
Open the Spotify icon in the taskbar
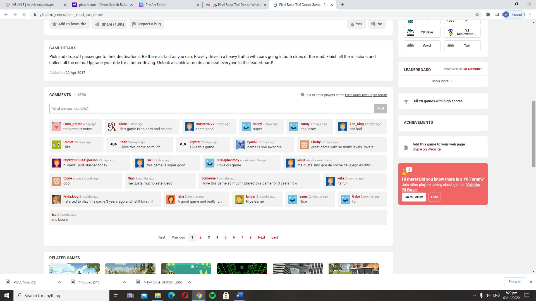coord(212,295)
